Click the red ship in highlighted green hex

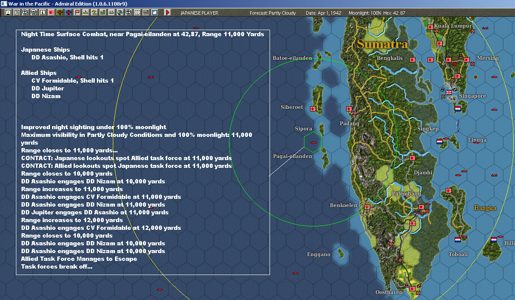(x=313, y=142)
